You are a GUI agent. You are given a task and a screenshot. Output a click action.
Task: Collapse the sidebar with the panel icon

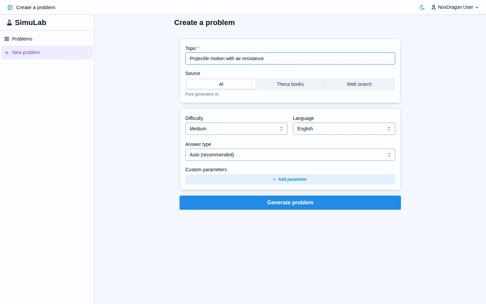[10, 7]
